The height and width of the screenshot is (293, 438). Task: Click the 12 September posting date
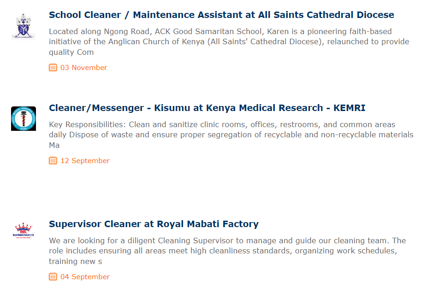point(85,161)
